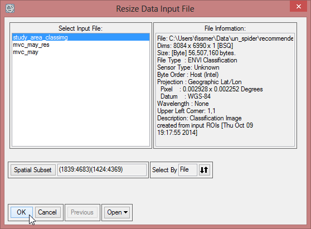Expand the Open dropdown menu
Viewport: 311px width, 229px height.
click(x=117, y=212)
